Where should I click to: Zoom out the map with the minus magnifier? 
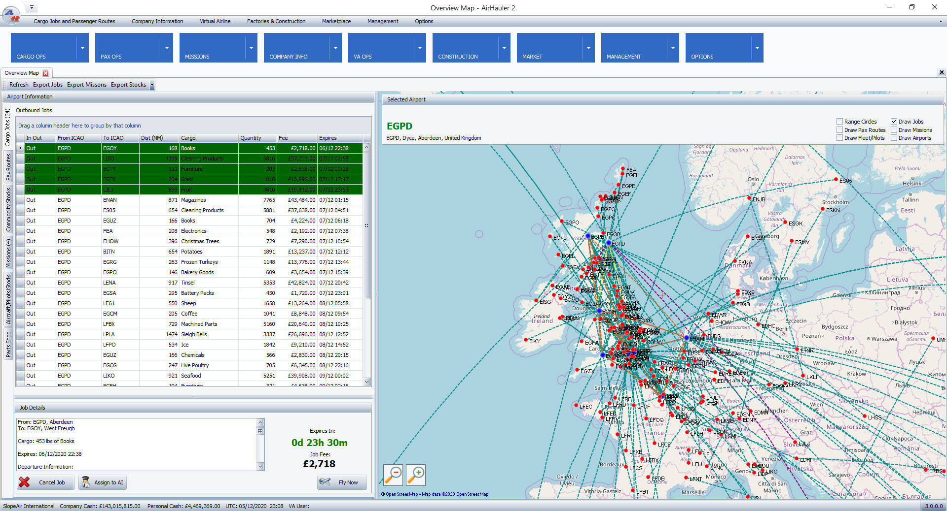[x=393, y=475]
